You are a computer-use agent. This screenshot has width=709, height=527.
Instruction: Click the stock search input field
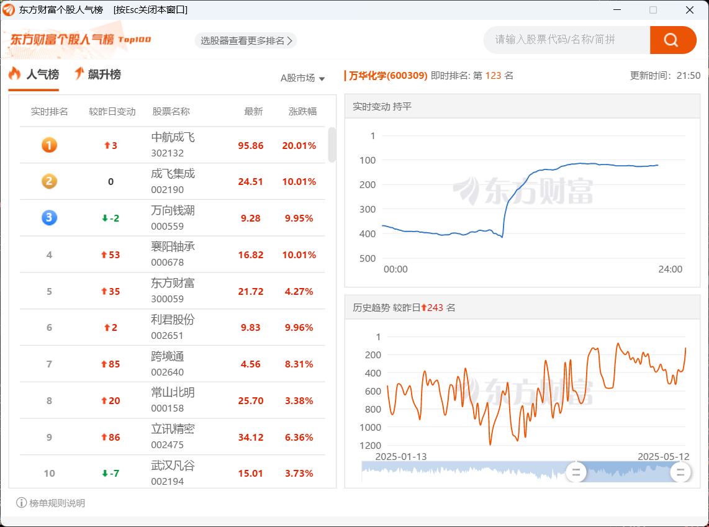(567, 40)
